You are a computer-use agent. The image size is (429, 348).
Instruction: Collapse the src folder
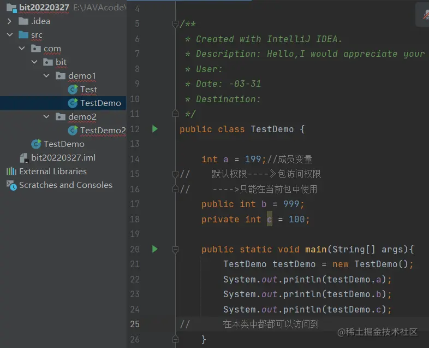pyautogui.click(x=10, y=35)
